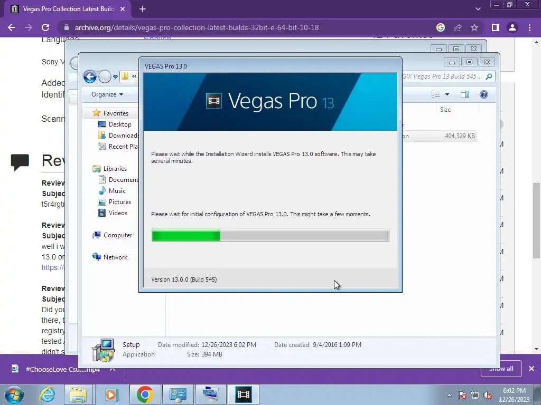Click the network tray icon
This screenshot has width=541, height=405.
point(475,395)
